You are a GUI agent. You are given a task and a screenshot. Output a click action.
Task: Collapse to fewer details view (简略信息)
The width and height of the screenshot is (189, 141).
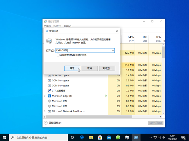coord(53,123)
